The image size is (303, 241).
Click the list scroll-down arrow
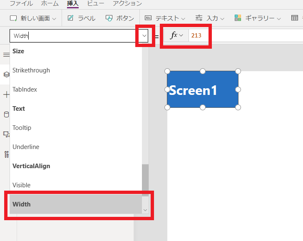pyautogui.click(x=145, y=210)
